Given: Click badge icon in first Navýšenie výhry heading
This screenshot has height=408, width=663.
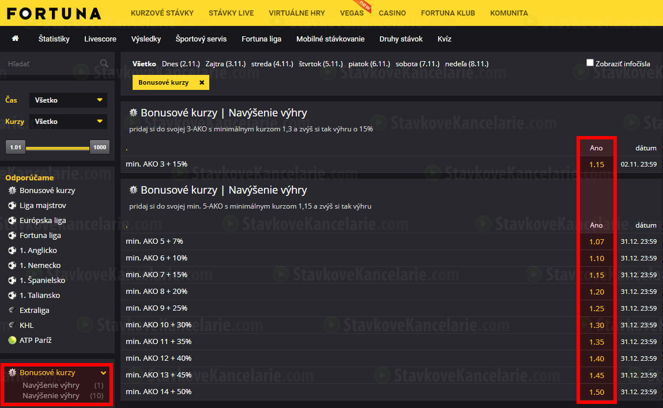Looking at the screenshot, I should [x=133, y=112].
